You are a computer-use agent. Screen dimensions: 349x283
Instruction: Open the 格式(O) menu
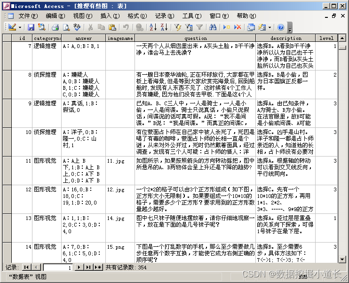pos(137,16)
